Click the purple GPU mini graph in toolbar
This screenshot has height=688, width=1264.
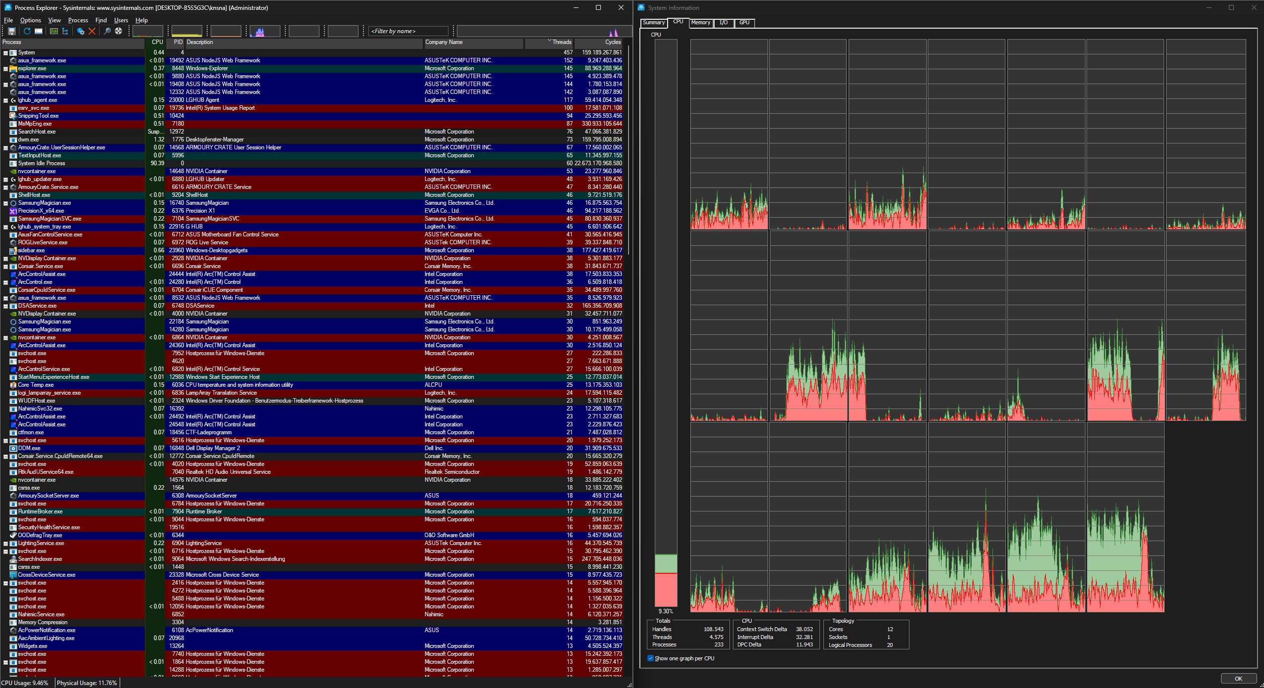[x=265, y=31]
